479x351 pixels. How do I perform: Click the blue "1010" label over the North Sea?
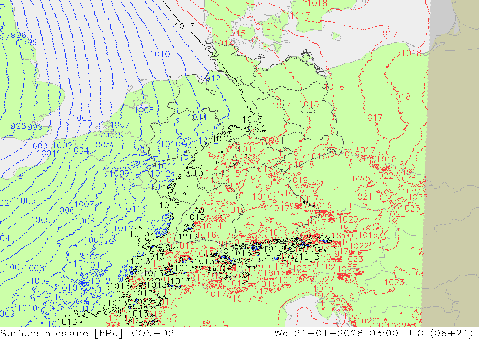pyautogui.click(x=160, y=54)
